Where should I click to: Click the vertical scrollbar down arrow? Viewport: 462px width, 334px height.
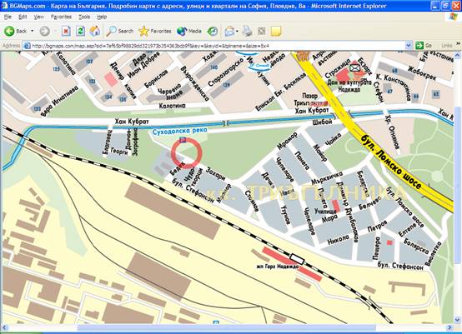tap(458, 320)
